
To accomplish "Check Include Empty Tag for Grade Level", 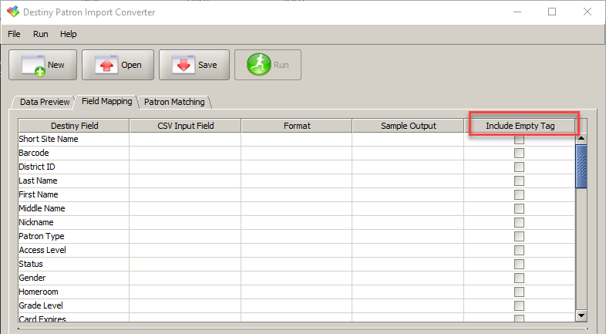I will (x=519, y=305).
